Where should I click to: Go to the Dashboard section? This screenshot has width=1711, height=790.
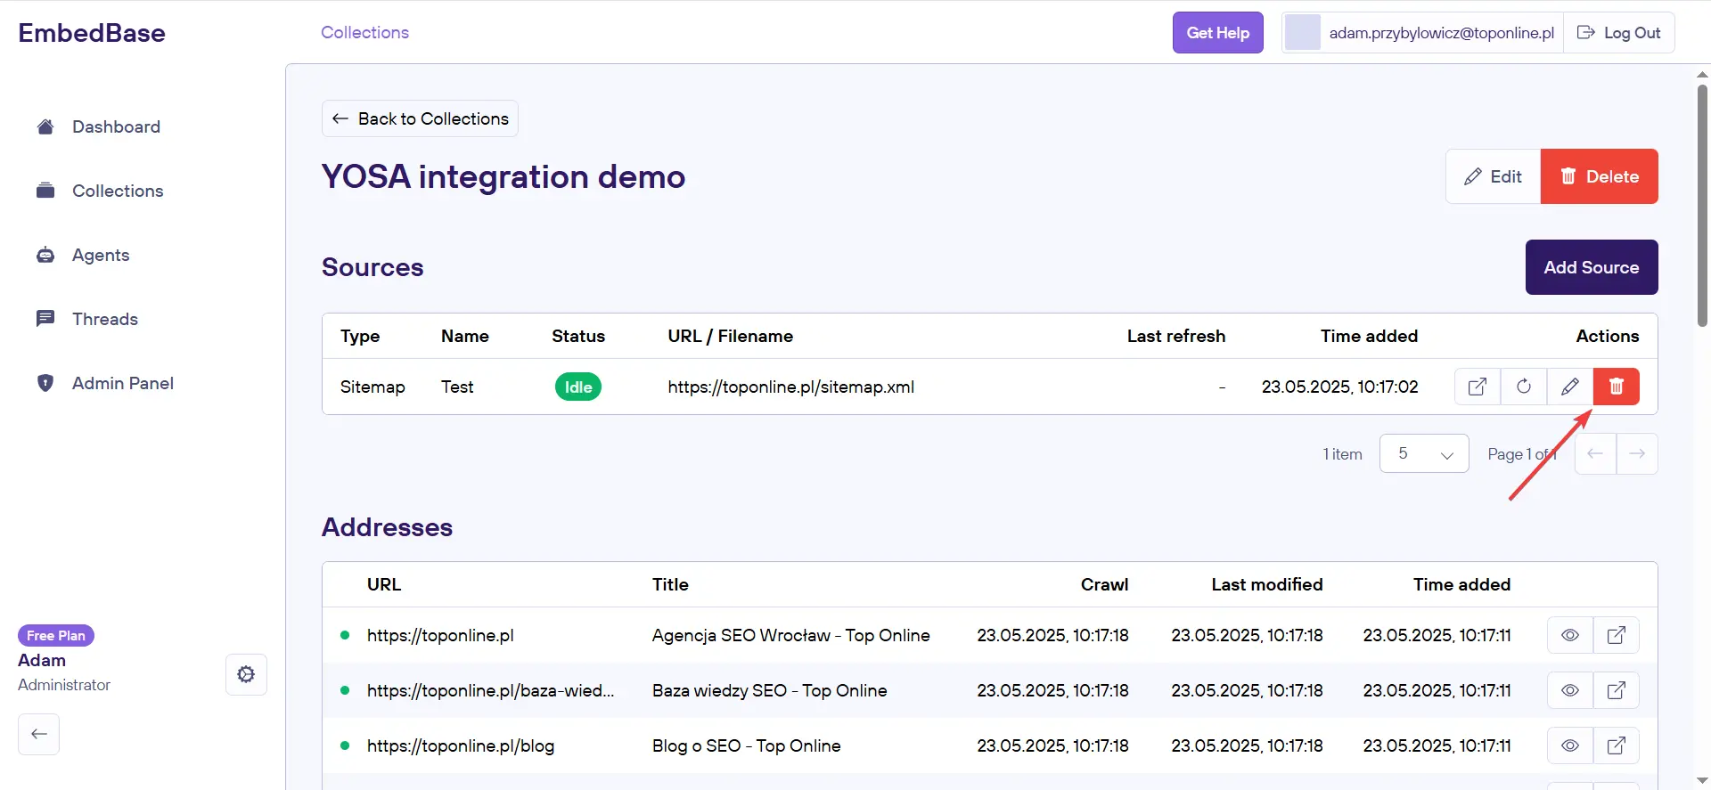116,126
